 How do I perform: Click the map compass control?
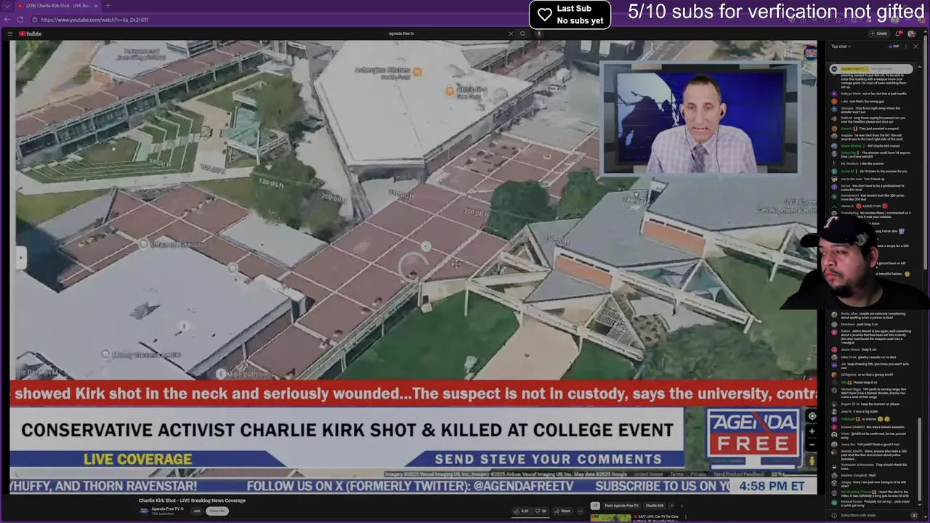[812, 416]
